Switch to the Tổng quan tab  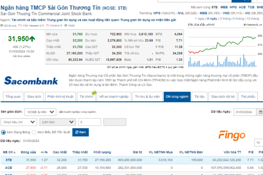pyautogui.click(x=13, y=97)
